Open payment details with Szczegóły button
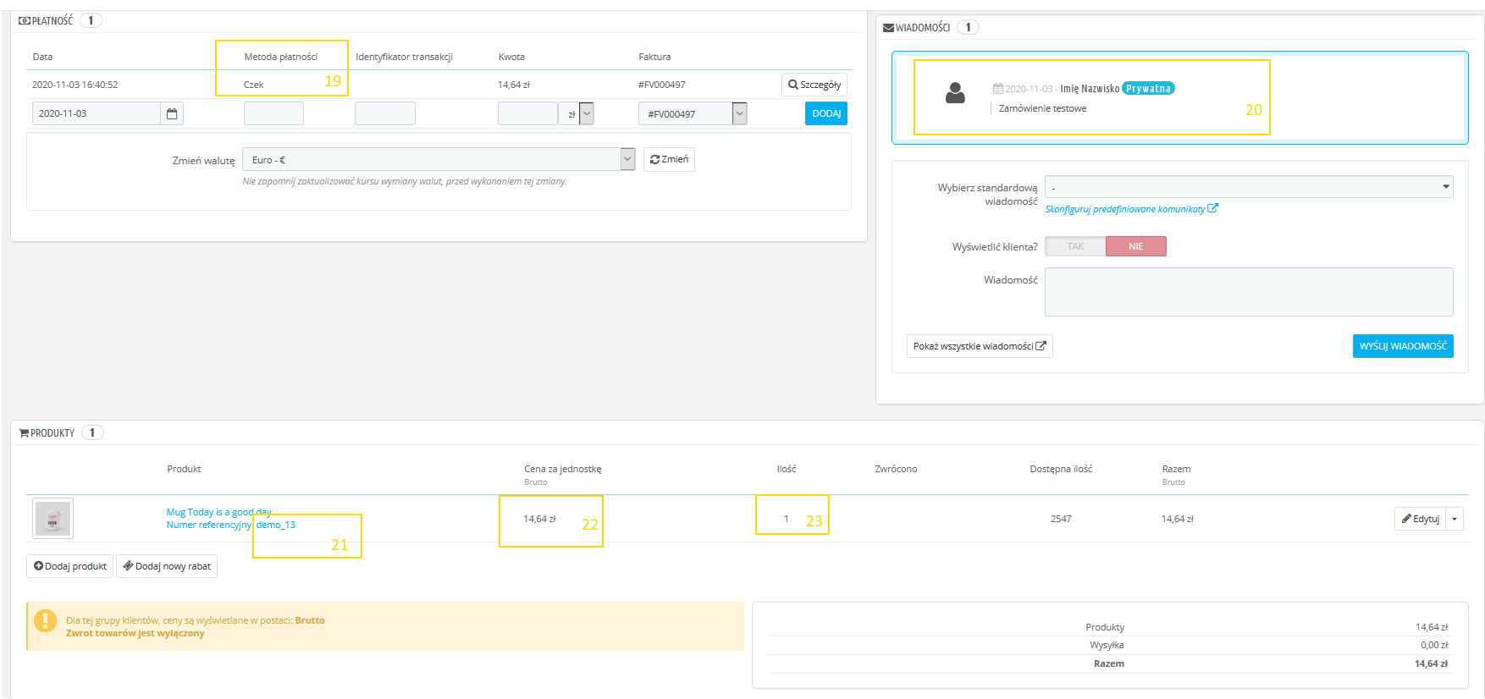The height and width of the screenshot is (699, 1485). click(814, 85)
